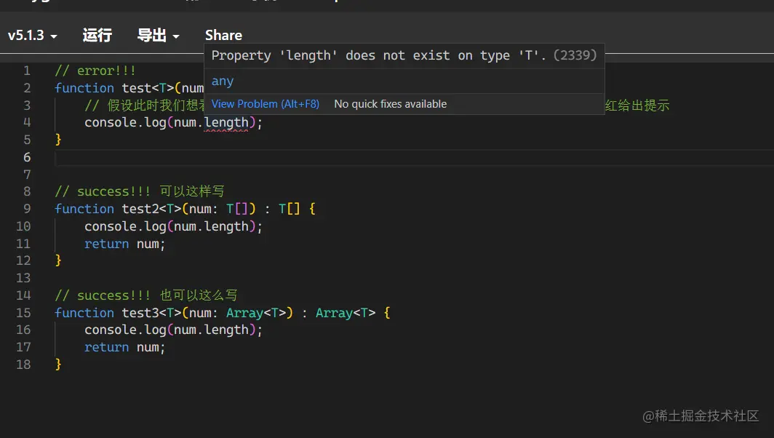The image size is (774, 438).
Task: Click 'console.log(num.length);' on line 16
Action: [173, 330]
